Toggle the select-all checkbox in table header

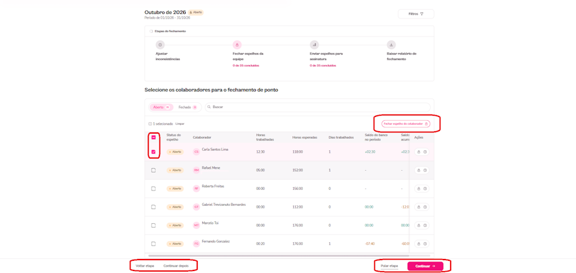tap(154, 137)
